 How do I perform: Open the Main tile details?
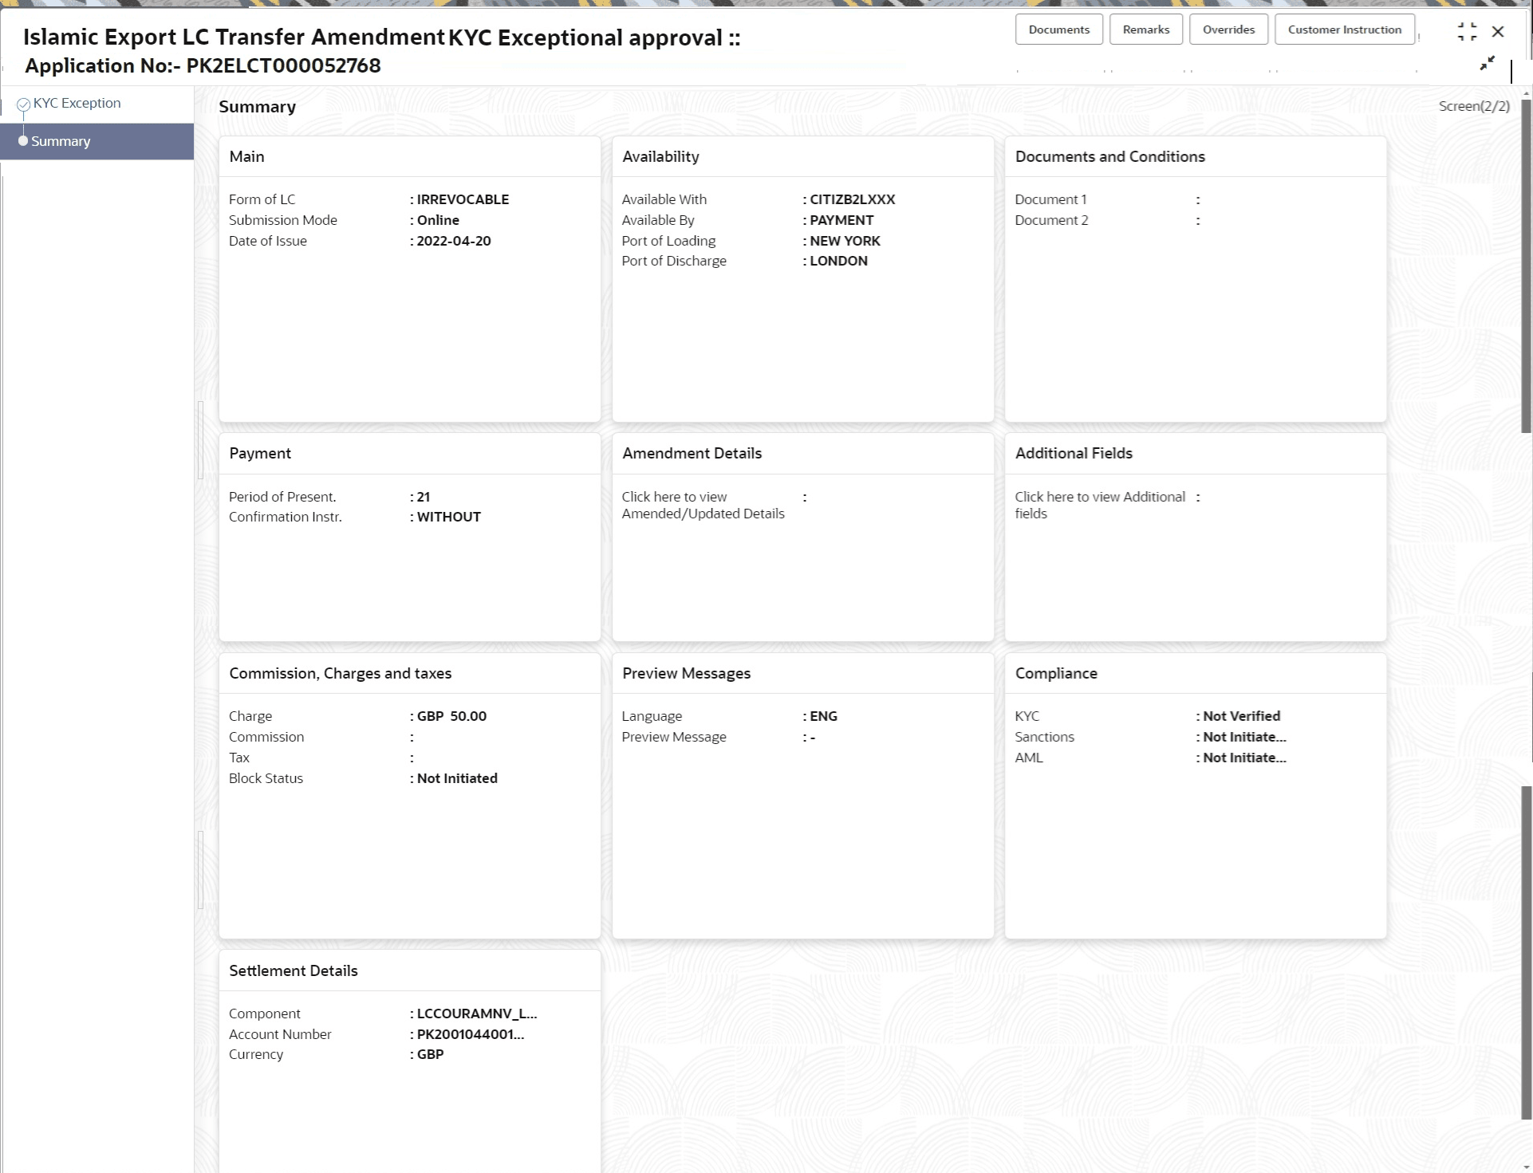coord(410,156)
